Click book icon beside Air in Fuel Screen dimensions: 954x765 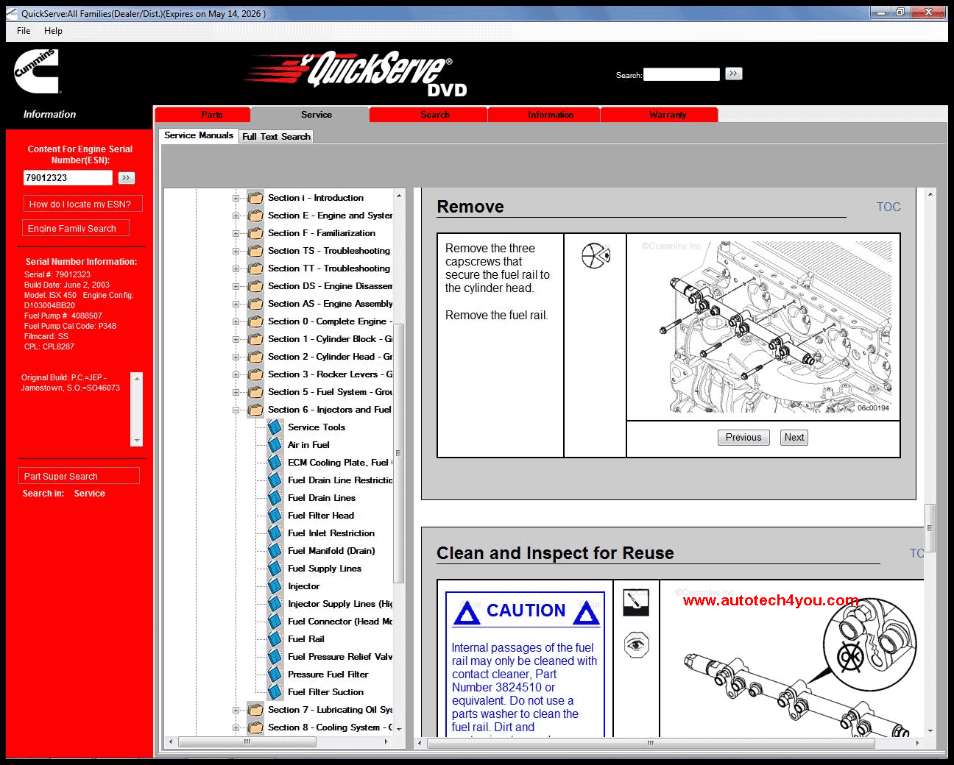(x=275, y=445)
